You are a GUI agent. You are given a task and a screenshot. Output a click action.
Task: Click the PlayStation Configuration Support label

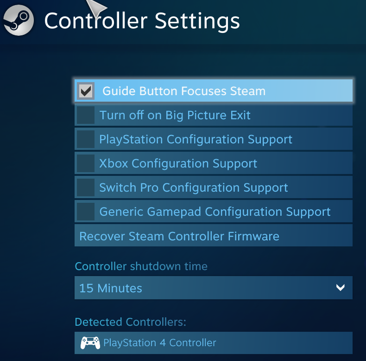click(x=196, y=139)
